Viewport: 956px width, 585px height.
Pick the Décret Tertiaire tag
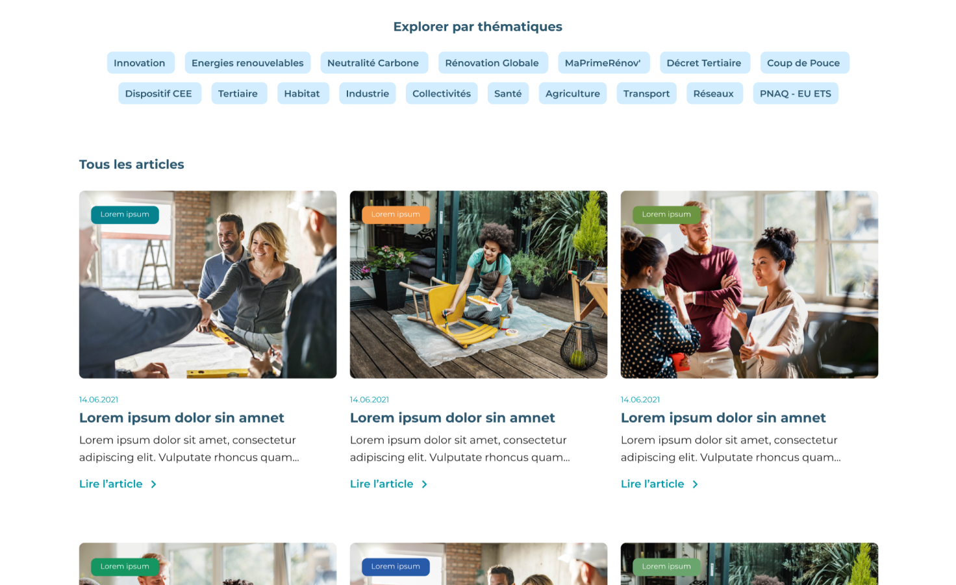pos(705,63)
